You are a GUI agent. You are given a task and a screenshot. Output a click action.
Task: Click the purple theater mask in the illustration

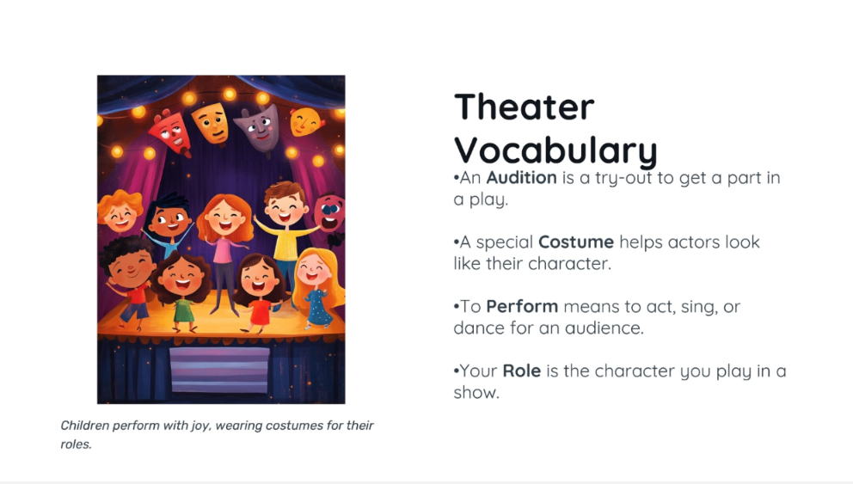[x=256, y=127]
